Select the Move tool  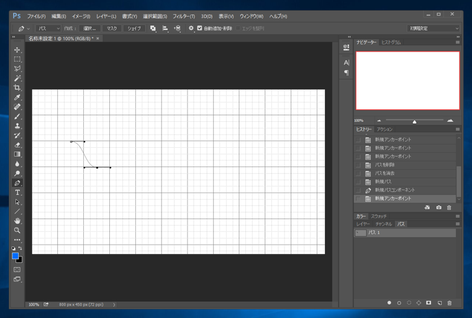point(17,50)
